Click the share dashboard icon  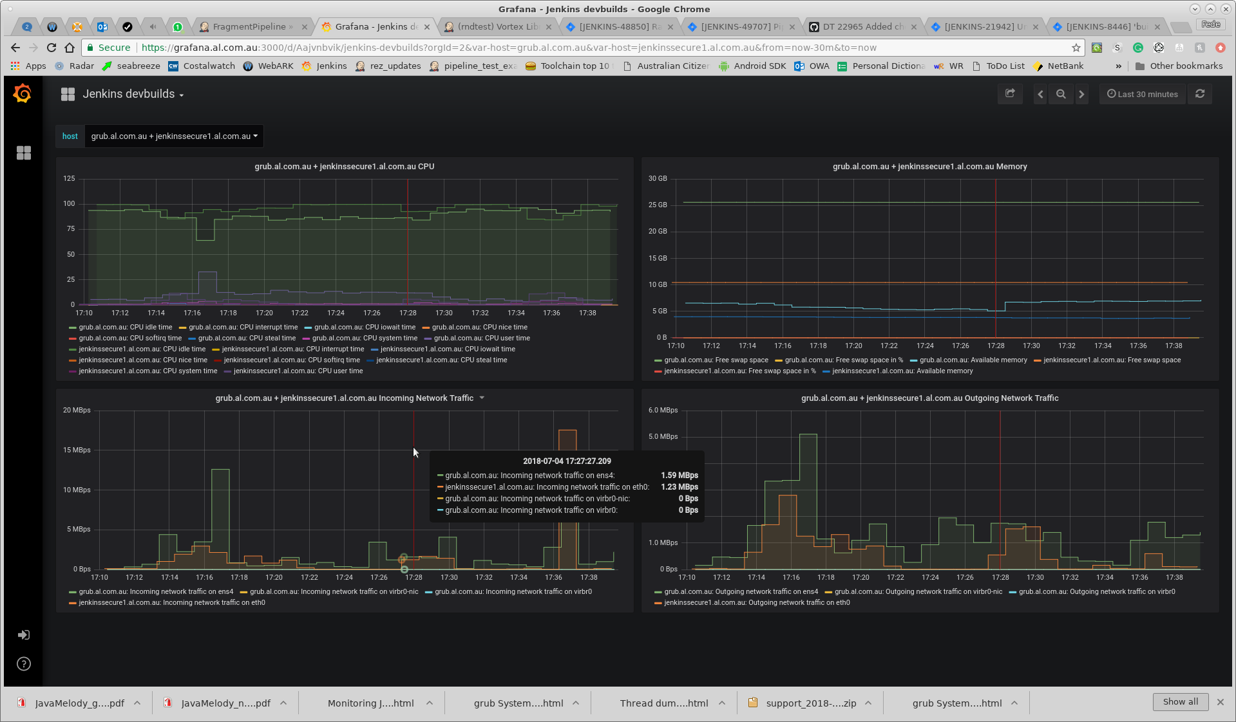coord(1010,94)
